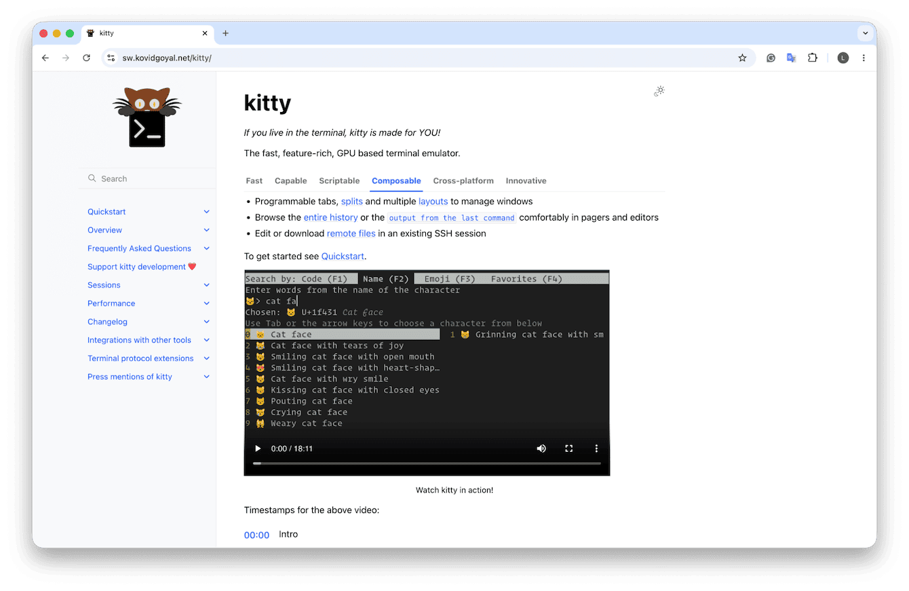Open the Chrome profile avatar
Image resolution: width=909 pixels, height=591 pixels.
point(843,58)
